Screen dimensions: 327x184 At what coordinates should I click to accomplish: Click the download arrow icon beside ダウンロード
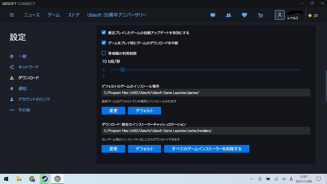12,78
